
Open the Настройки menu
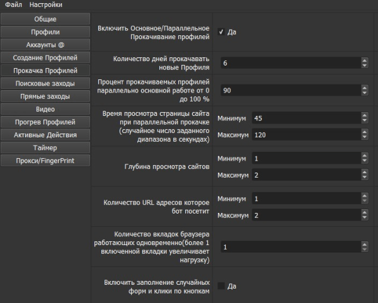[x=45, y=5]
